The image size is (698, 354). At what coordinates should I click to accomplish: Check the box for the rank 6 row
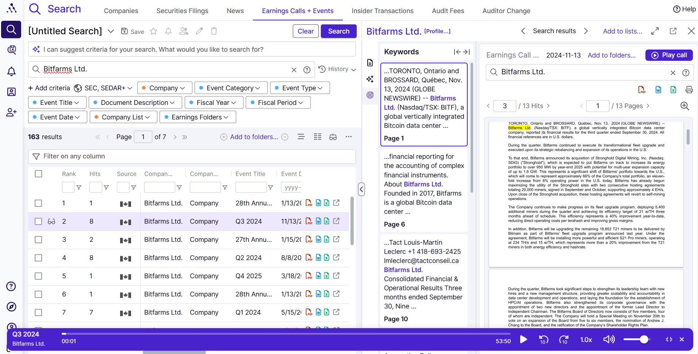coord(38,294)
